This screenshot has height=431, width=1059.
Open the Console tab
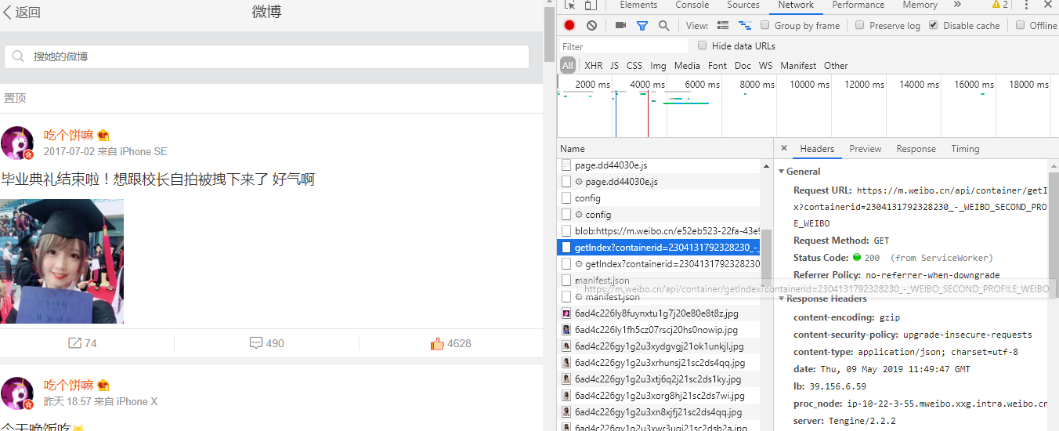(x=692, y=5)
